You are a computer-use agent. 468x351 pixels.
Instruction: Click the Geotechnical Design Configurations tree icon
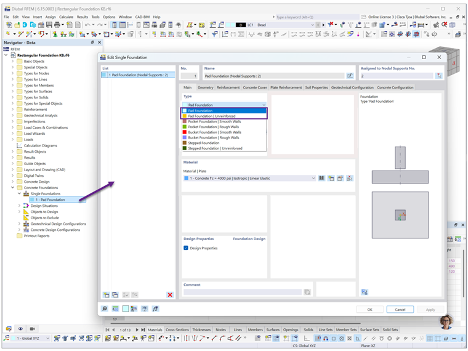coord(26,224)
